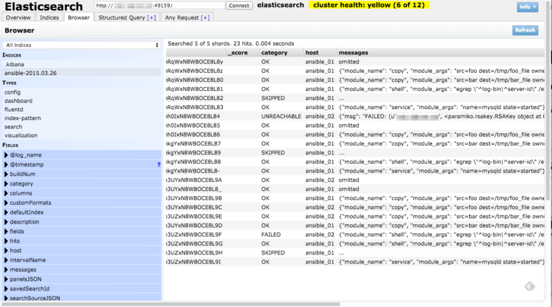Click the cluster health yellow status badge
The width and height of the screenshot is (552, 307).
coord(368,6)
